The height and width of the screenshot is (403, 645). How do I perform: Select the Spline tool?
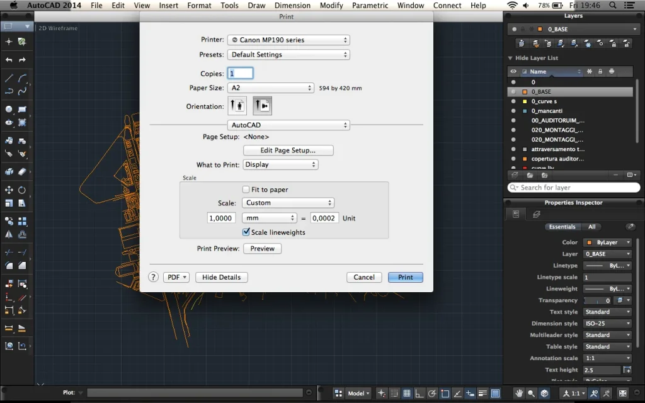[22, 91]
